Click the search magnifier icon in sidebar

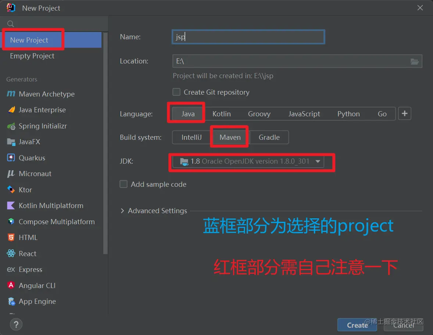click(11, 24)
